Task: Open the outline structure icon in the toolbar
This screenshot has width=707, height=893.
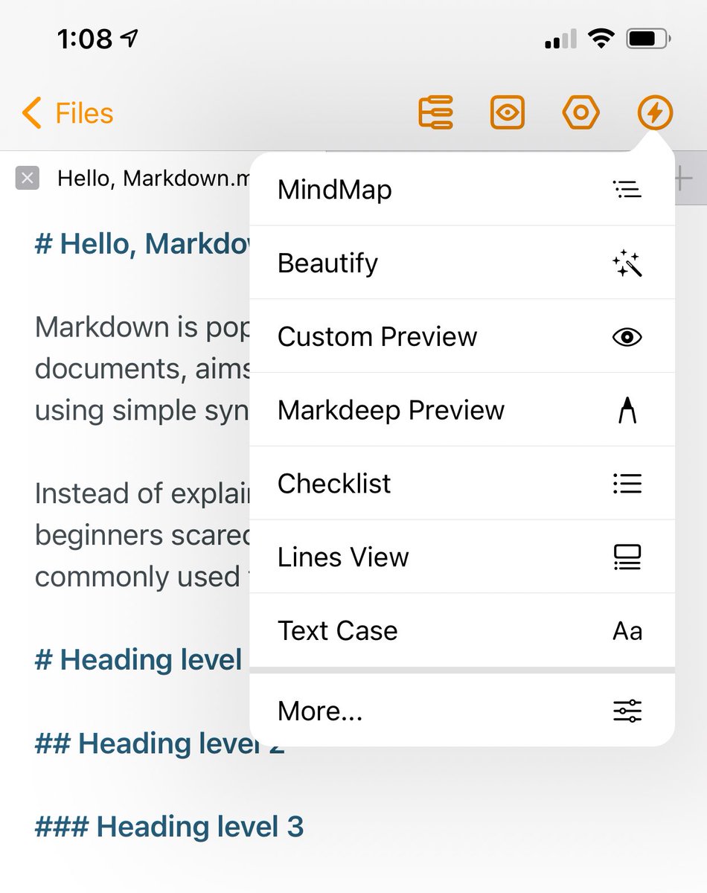Action: coord(436,114)
